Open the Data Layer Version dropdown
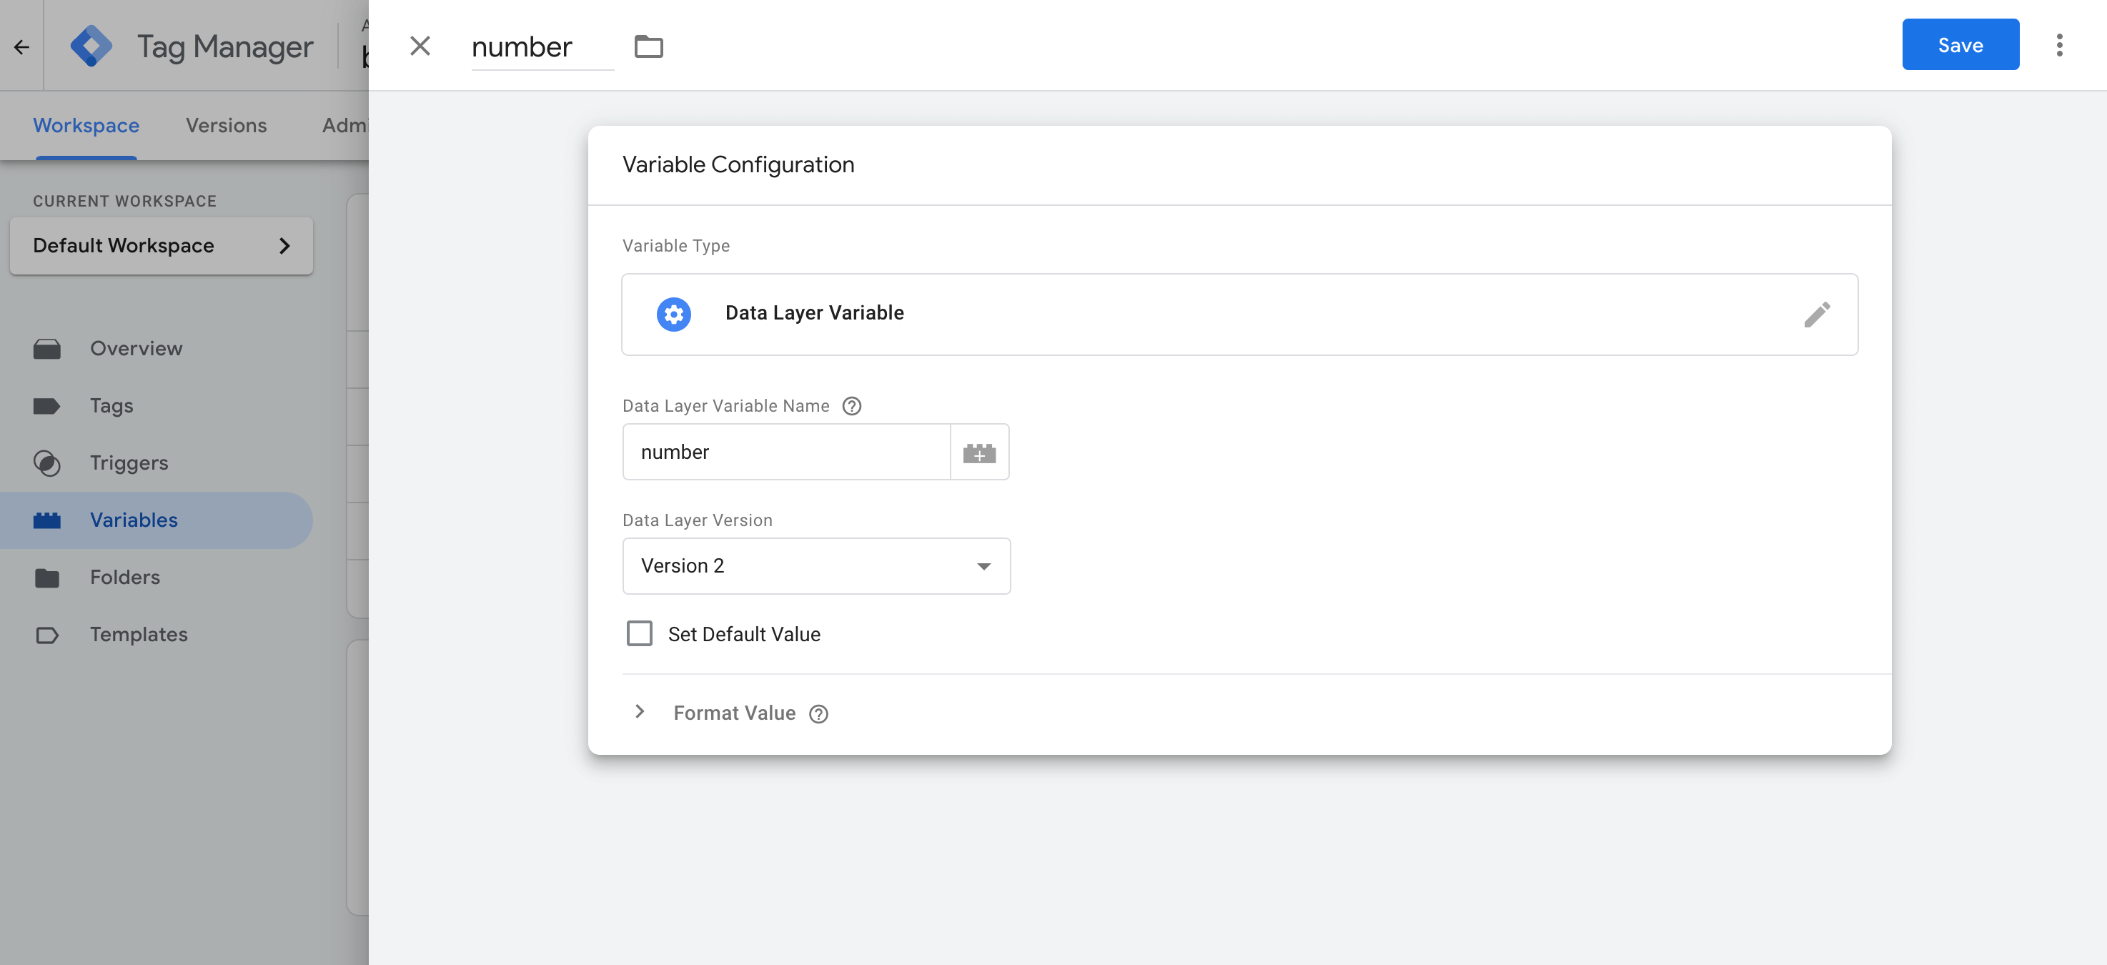 point(816,566)
